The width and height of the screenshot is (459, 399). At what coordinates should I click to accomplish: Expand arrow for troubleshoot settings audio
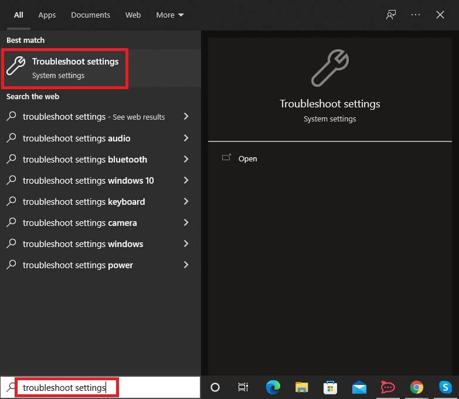186,138
